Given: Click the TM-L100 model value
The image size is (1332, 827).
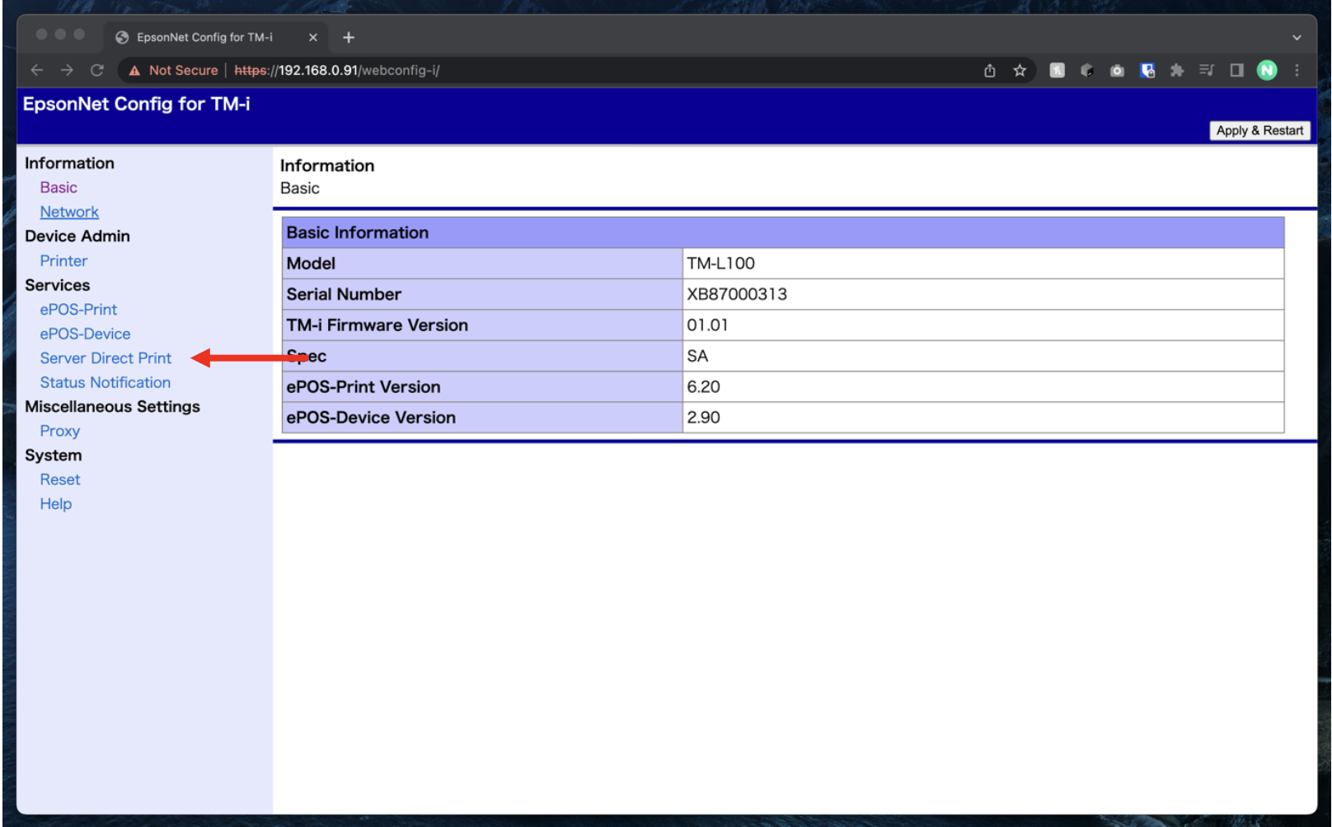Looking at the screenshot, I should 720,264.
